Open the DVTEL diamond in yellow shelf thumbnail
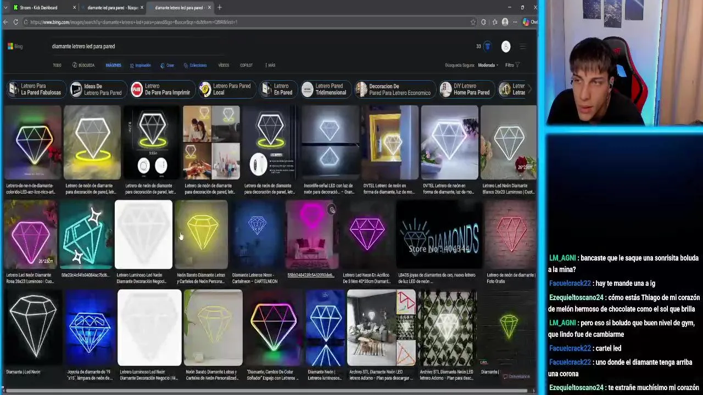 389,143
